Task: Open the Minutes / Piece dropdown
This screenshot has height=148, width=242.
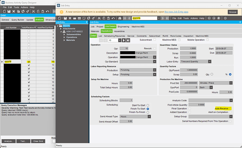Action: tap(231, 83)
